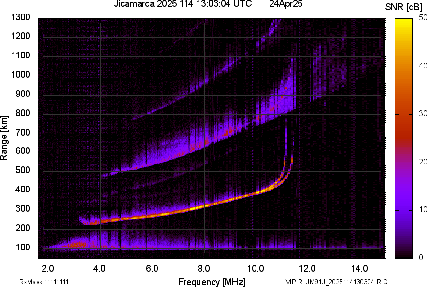The image size is (427, 287).
Task: Click the range tick label '1300'
Action: point(20,17)
